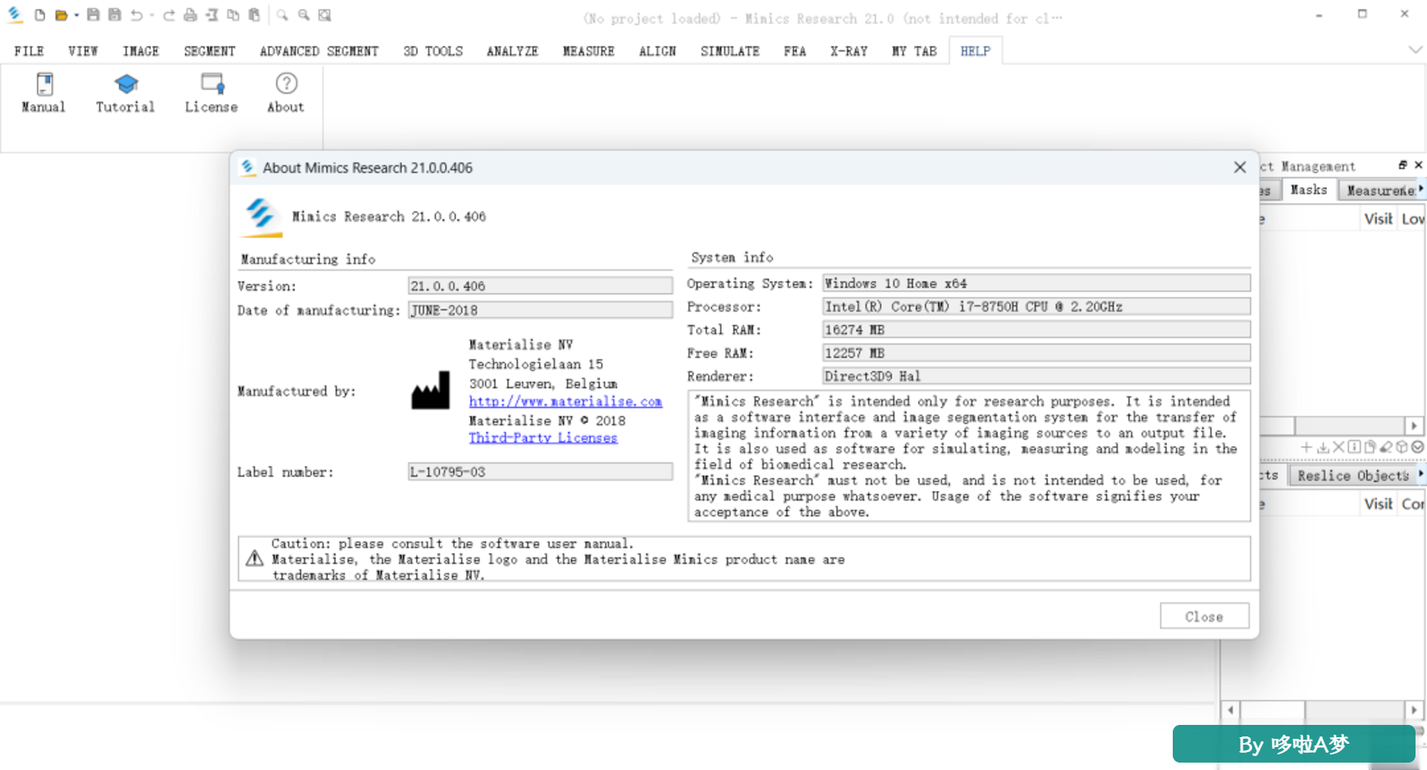Switch to the IMAGE ribbon tab
The width and height of the screenshot is (1427, 770).
[x=141, y=51]
